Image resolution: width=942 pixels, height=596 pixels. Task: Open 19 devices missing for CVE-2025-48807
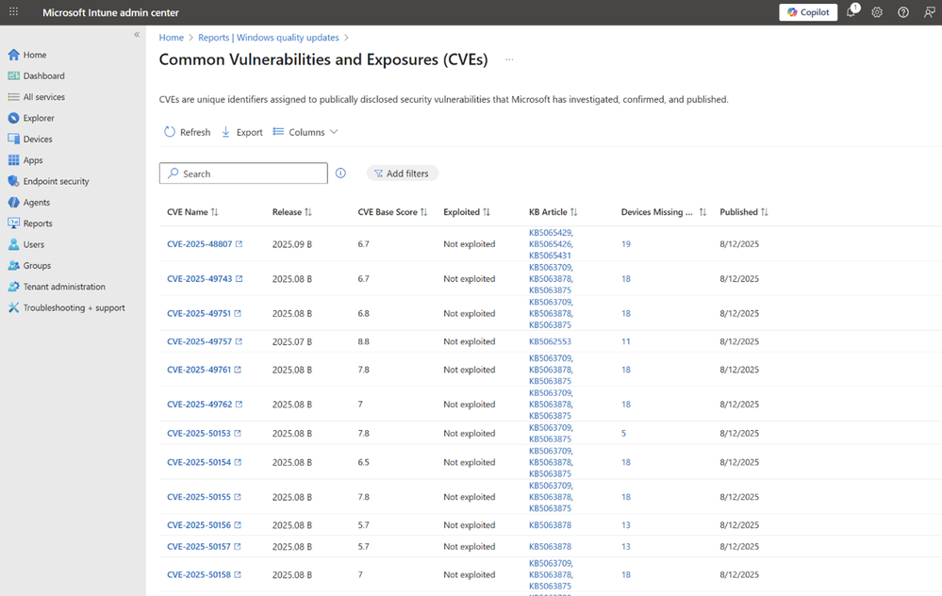coord(626,244)
